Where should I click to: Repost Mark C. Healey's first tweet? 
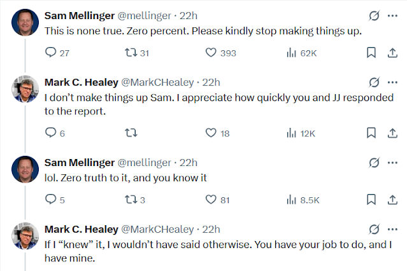pyautogui.click(x=132, y=132)
